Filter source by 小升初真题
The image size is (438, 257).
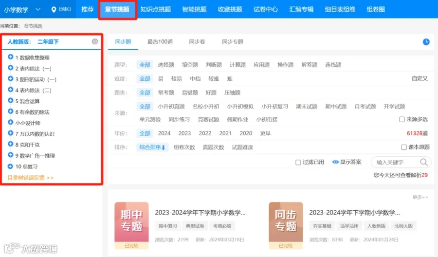(171, 107)
